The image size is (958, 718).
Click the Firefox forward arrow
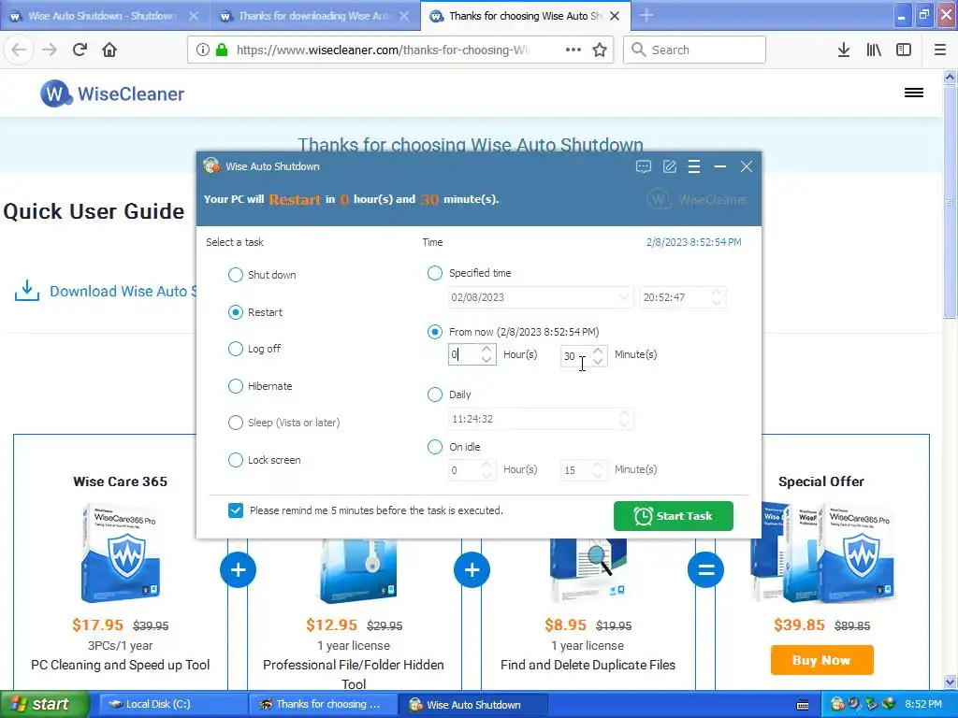50,50
